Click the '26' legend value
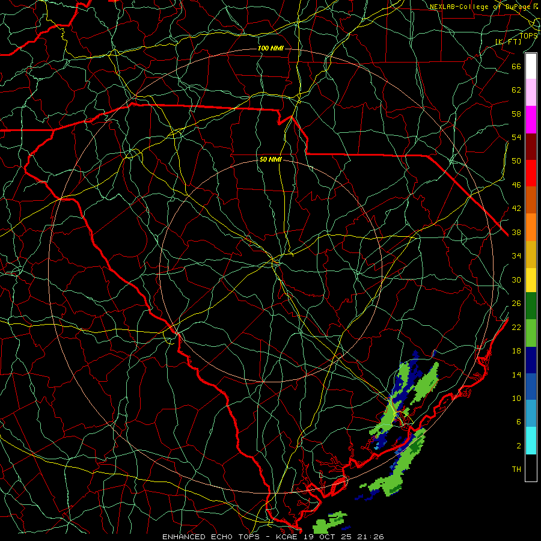This screenshot has height=541, width=541. click(x=516, y=304)
